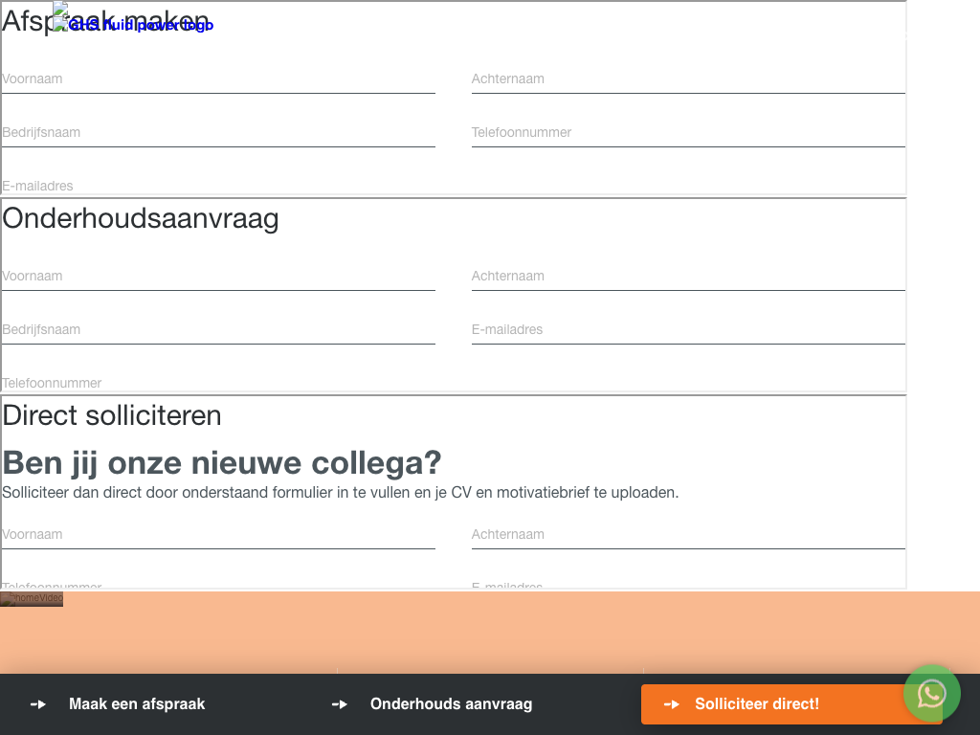Focus Voornaam field under Direct solliciteren
Image resolution: width=980 pixels, height=735 pixels.
tap(218, 535)
